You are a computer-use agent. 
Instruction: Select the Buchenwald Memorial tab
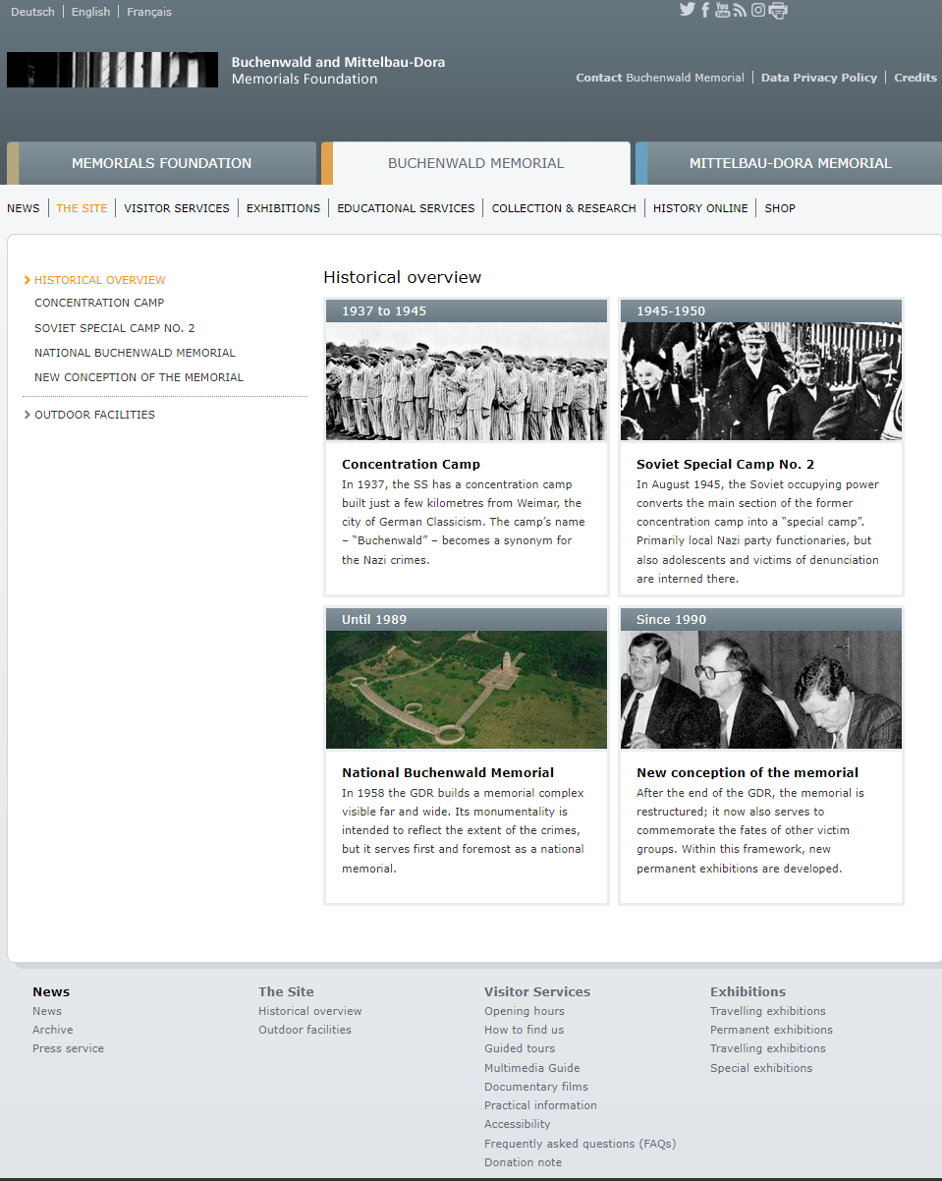click(x=476, y=163)
